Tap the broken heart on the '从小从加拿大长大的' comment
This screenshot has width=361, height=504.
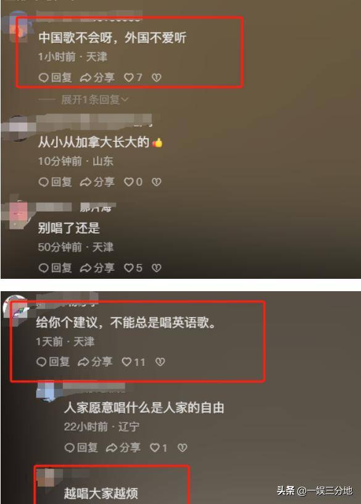(x=156, y=182)
